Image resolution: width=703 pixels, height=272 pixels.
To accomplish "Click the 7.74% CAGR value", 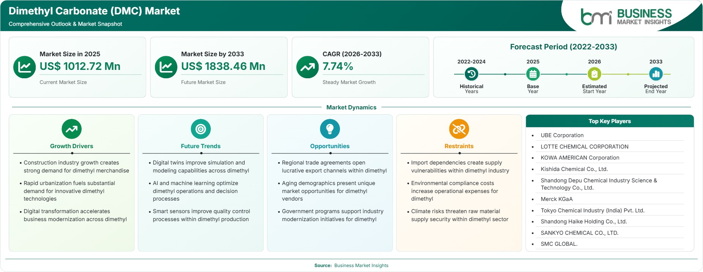I will coord(338,66).
